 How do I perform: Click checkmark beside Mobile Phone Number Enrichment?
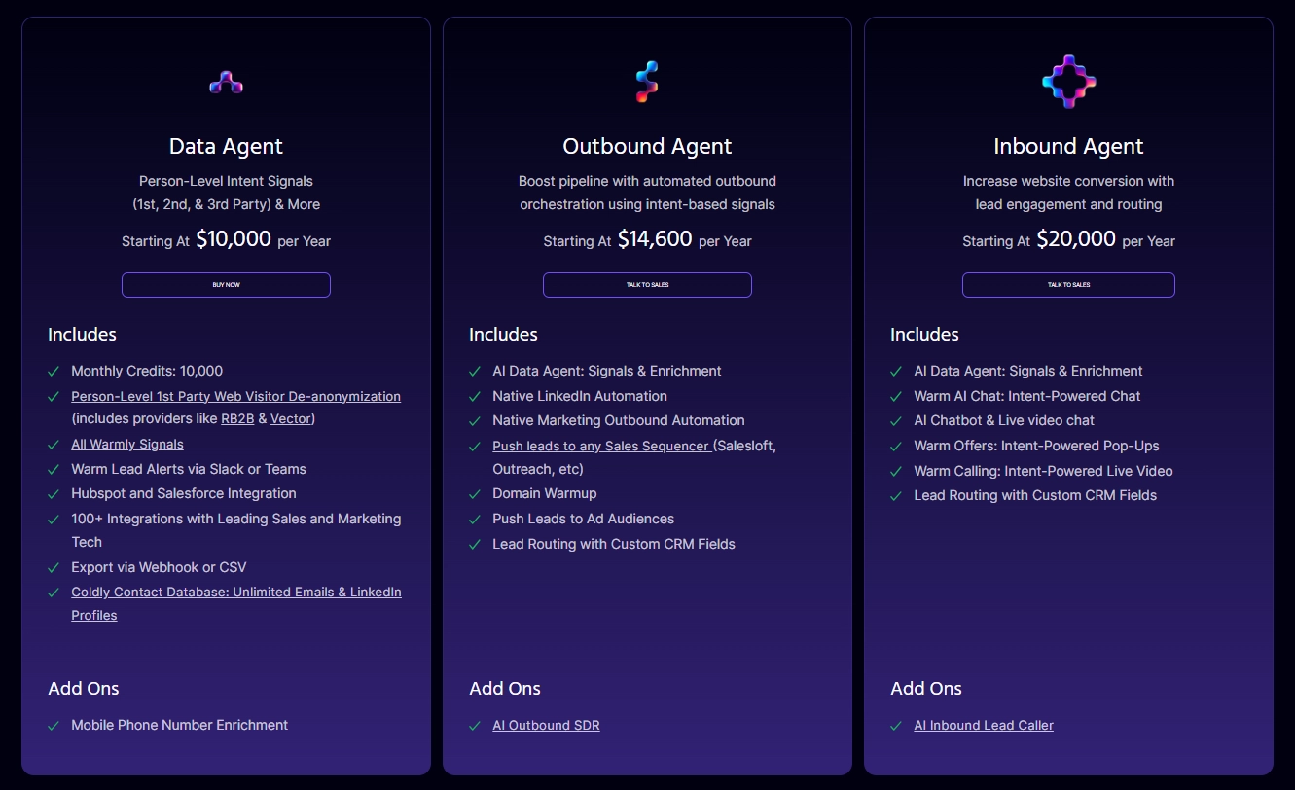pos(54,725)
